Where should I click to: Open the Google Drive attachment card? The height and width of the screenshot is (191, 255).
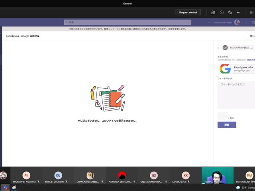click(x=236, y=69)
